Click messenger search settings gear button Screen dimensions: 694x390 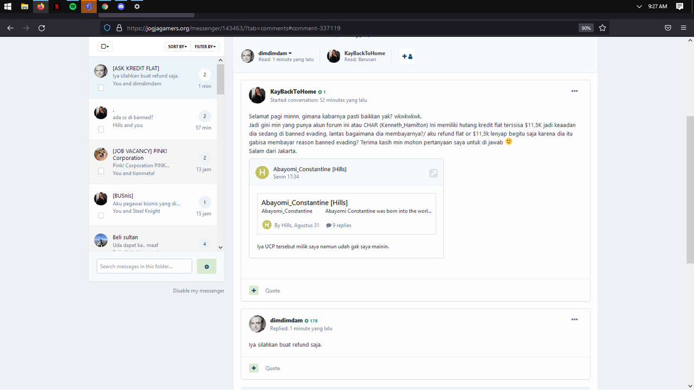click(207, 266)
